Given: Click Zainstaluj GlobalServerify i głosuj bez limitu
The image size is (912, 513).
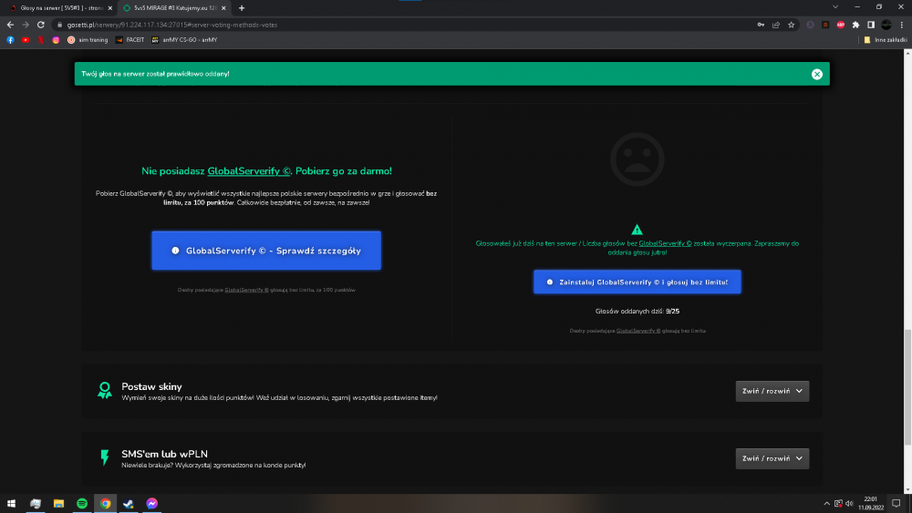Looking at the screenshot, I should pyautogui.click(x=637, y=282).
